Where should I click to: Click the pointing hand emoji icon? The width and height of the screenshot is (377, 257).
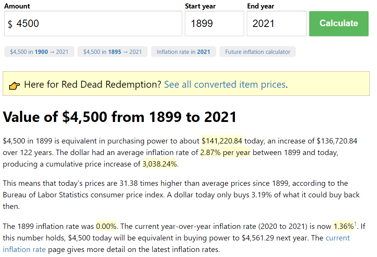coord(15,84)
